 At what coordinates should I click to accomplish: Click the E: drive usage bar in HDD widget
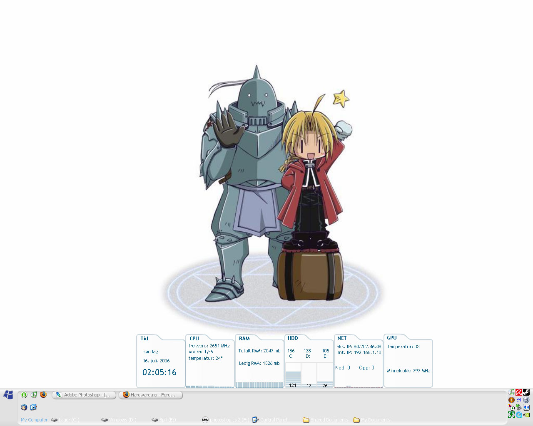(325, 375)
